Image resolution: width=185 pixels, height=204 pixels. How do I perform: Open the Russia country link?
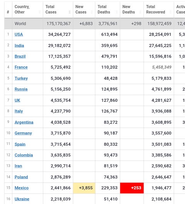pos(21,89)
